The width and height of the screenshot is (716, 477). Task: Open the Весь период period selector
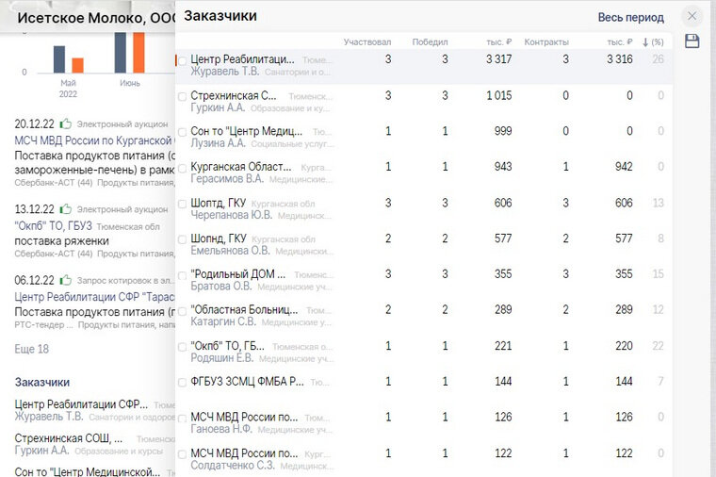[x=630, y=17]
